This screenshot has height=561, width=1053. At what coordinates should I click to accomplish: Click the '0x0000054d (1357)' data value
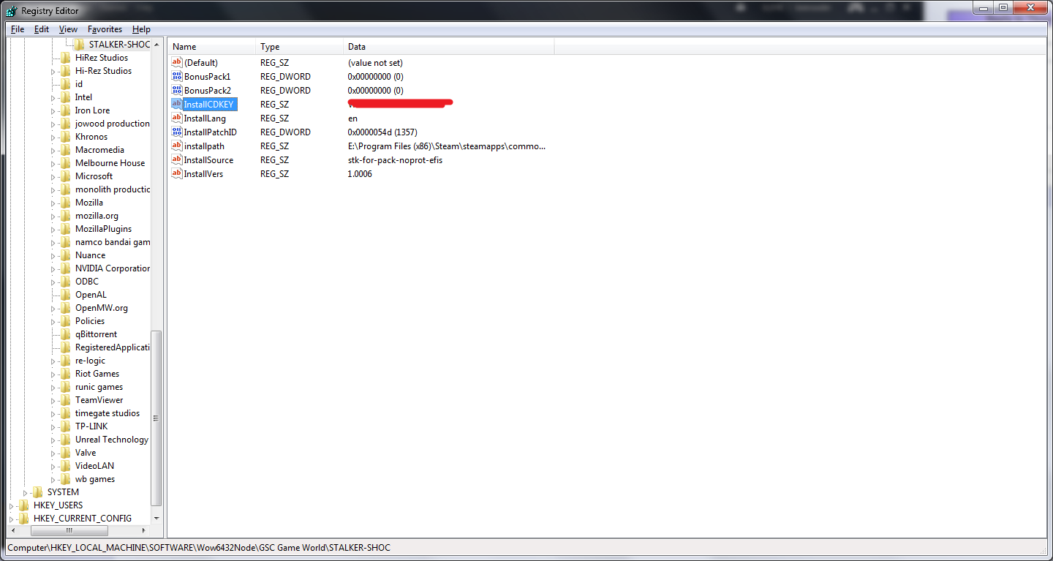[x=382, y=132]
